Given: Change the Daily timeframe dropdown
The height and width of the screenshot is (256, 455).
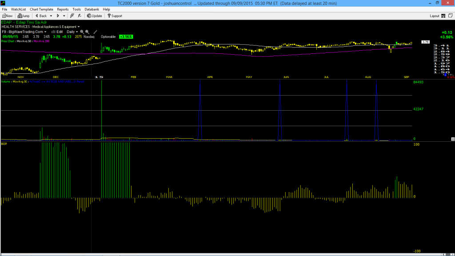Looking at the screenshot, I should click(x=72, y=32).
